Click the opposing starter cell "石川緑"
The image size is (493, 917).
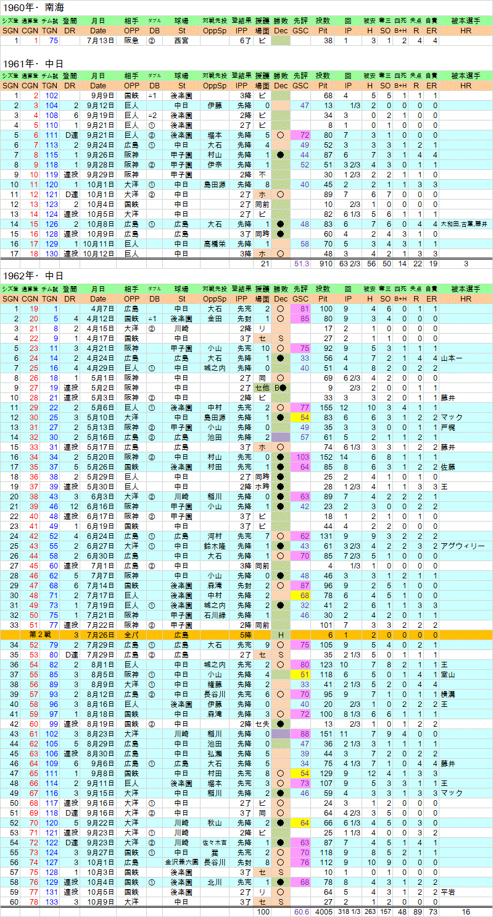point(215,615)
